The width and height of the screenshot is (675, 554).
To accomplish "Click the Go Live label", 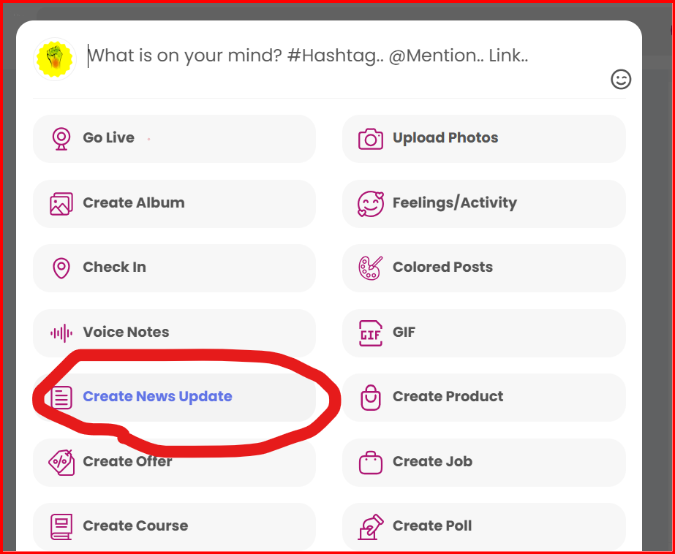I will tap(108, 137).
